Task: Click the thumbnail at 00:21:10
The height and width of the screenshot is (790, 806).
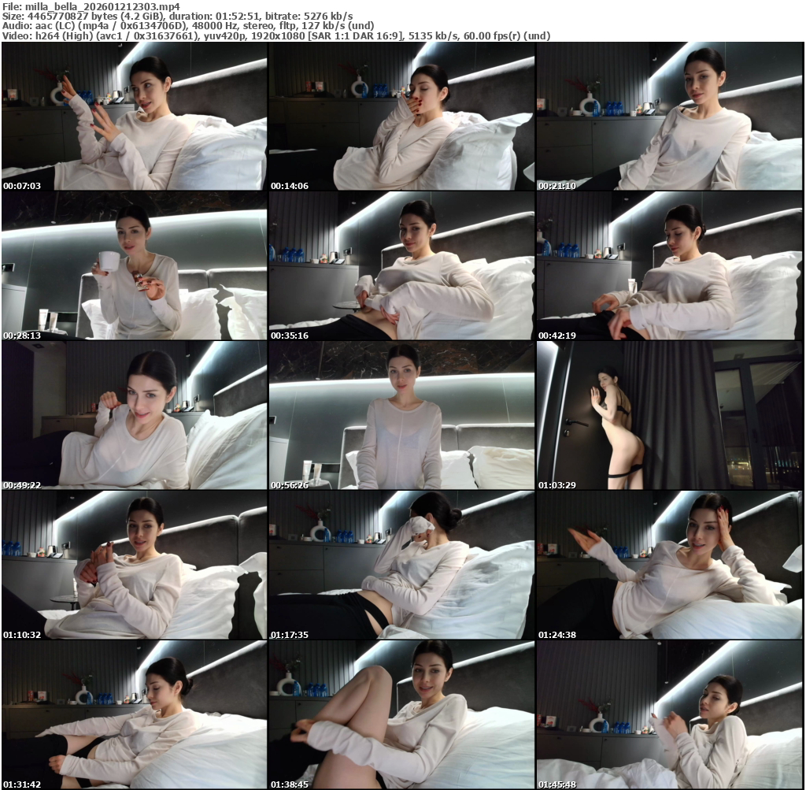Action: (x=670, y=117)
